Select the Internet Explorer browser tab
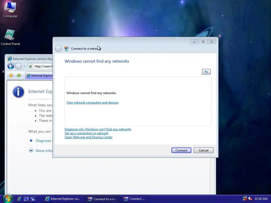Viewport: 271px width, 203px height. pos(39,76)
